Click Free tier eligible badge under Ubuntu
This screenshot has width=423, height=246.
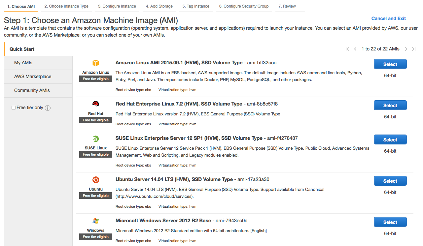click(x=96, y=196)
